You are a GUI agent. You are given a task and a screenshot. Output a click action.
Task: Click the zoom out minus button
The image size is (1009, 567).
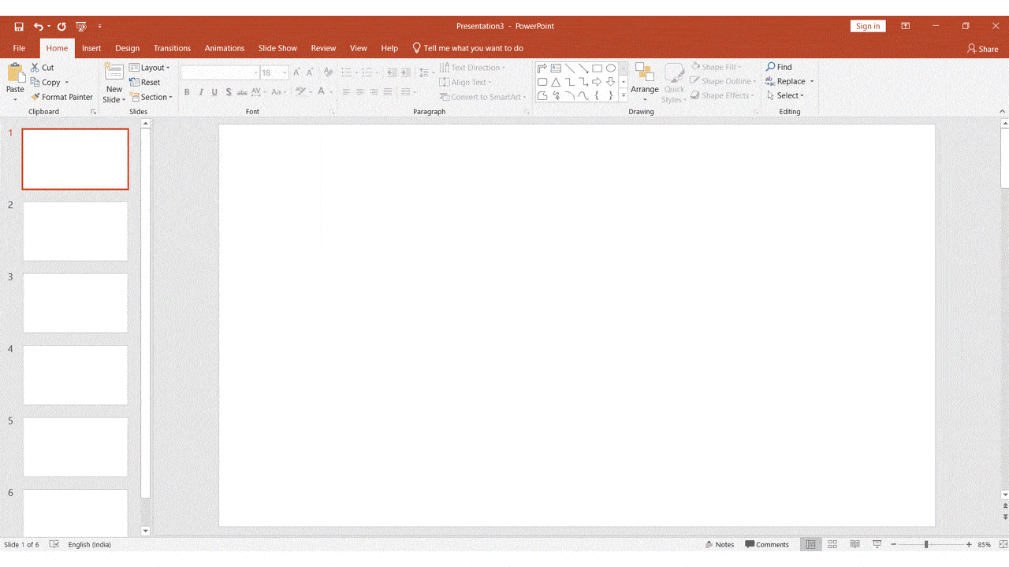(x=894, y=544)
